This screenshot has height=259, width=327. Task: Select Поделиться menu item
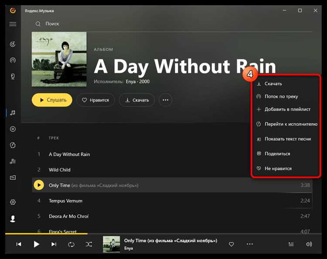pos(286,154)
